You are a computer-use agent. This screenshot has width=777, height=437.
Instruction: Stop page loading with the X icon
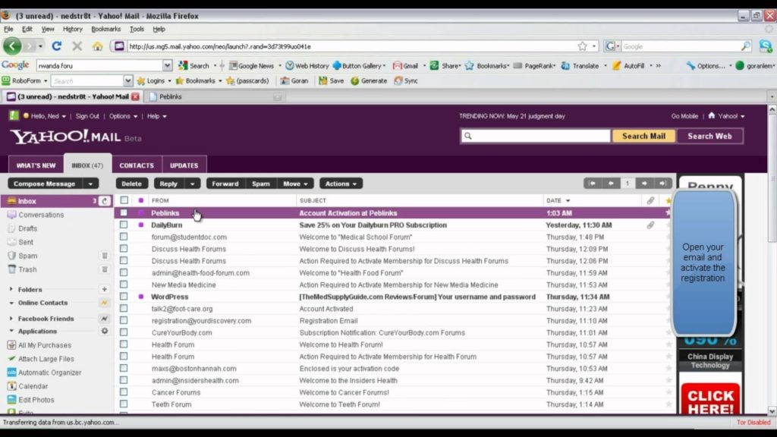[77, 46]
